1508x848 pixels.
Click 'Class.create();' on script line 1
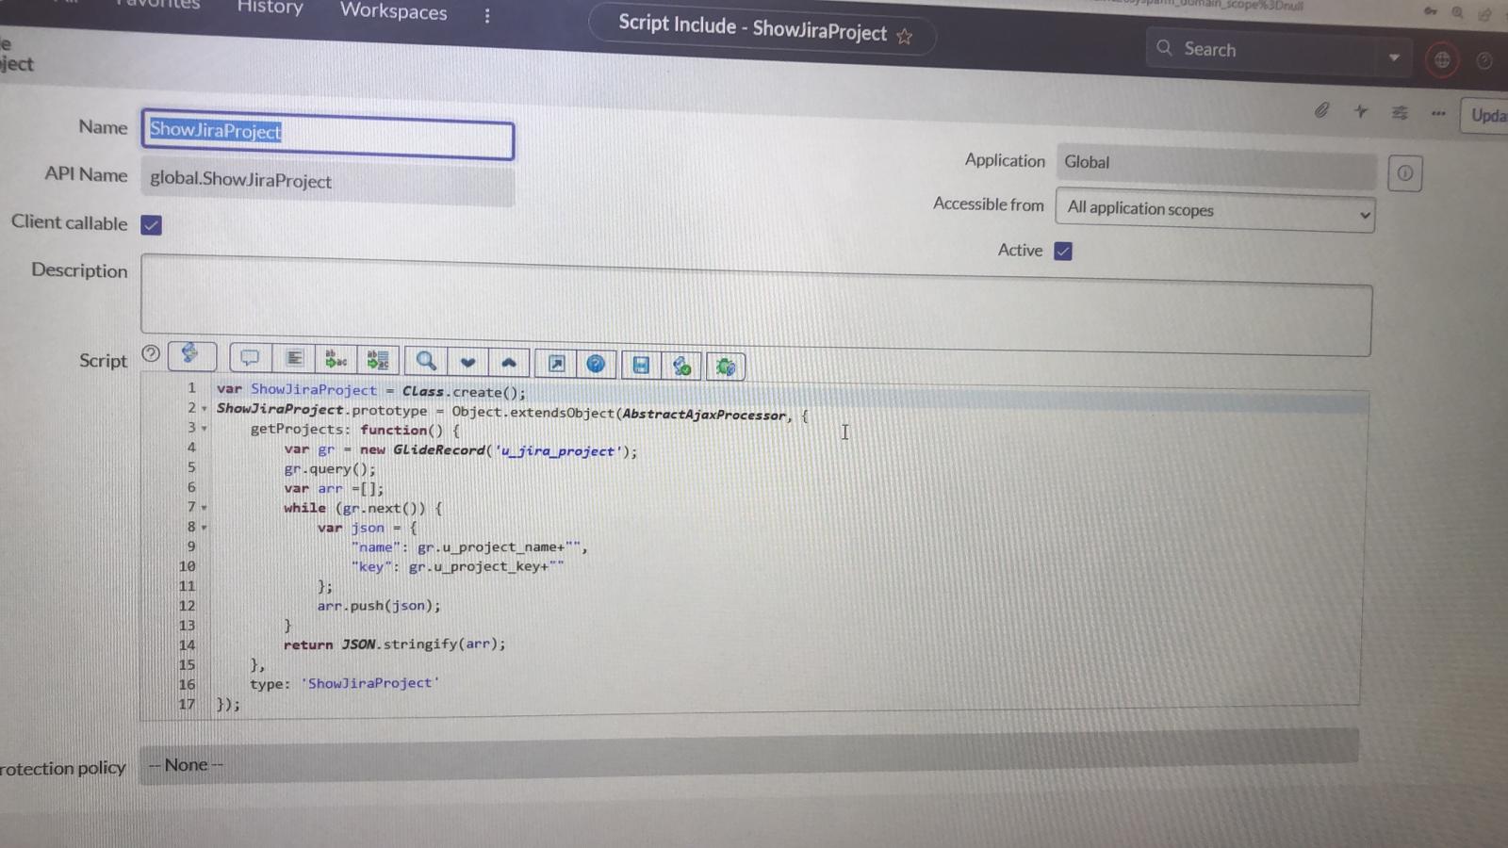coord(464,391)
